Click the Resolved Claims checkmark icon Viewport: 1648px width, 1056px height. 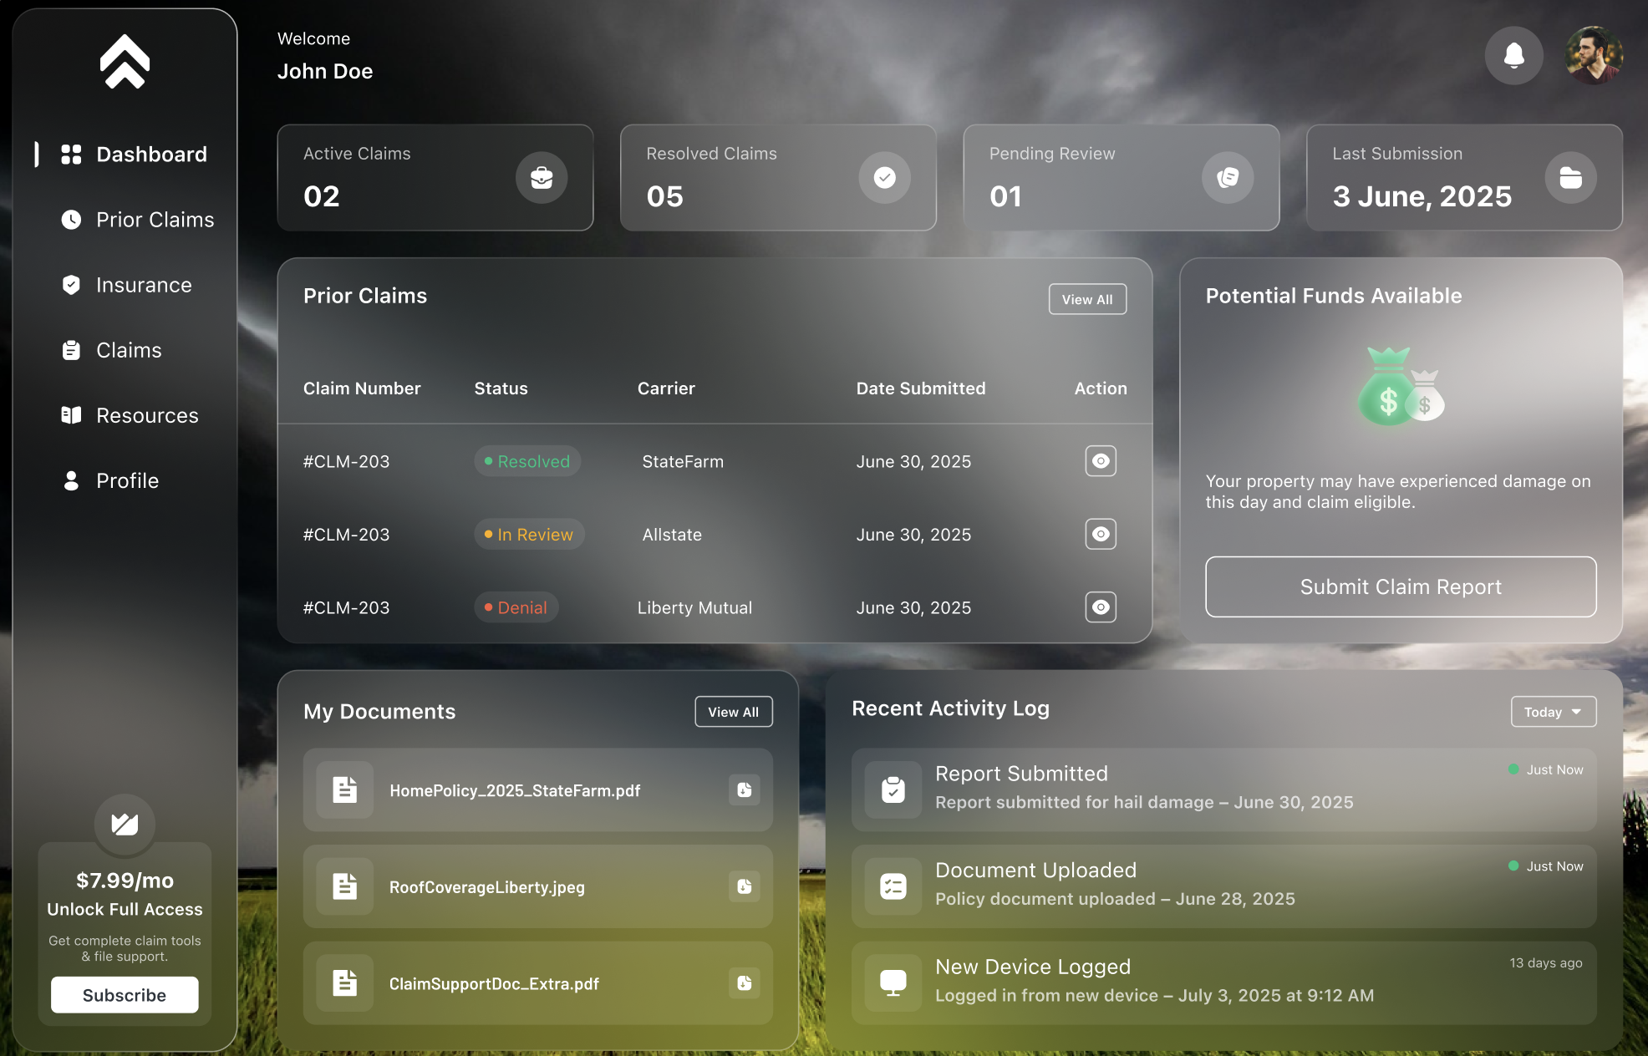click(x=885, y=177)
